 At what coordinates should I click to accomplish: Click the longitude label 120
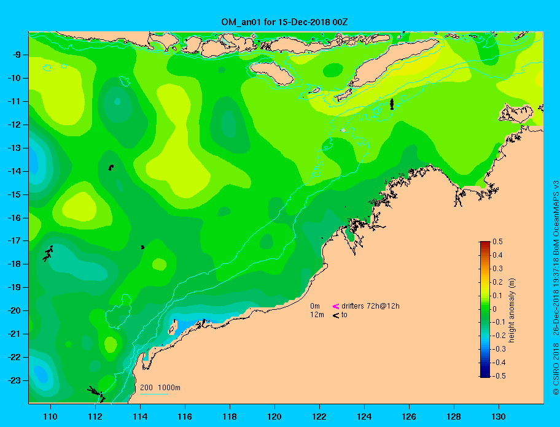274,417
